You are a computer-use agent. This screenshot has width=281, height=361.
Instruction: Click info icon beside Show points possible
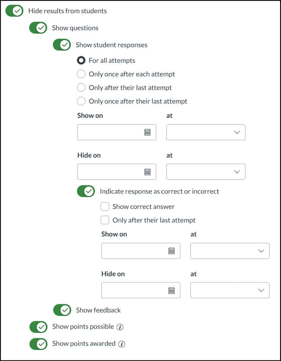click(120, 327)
